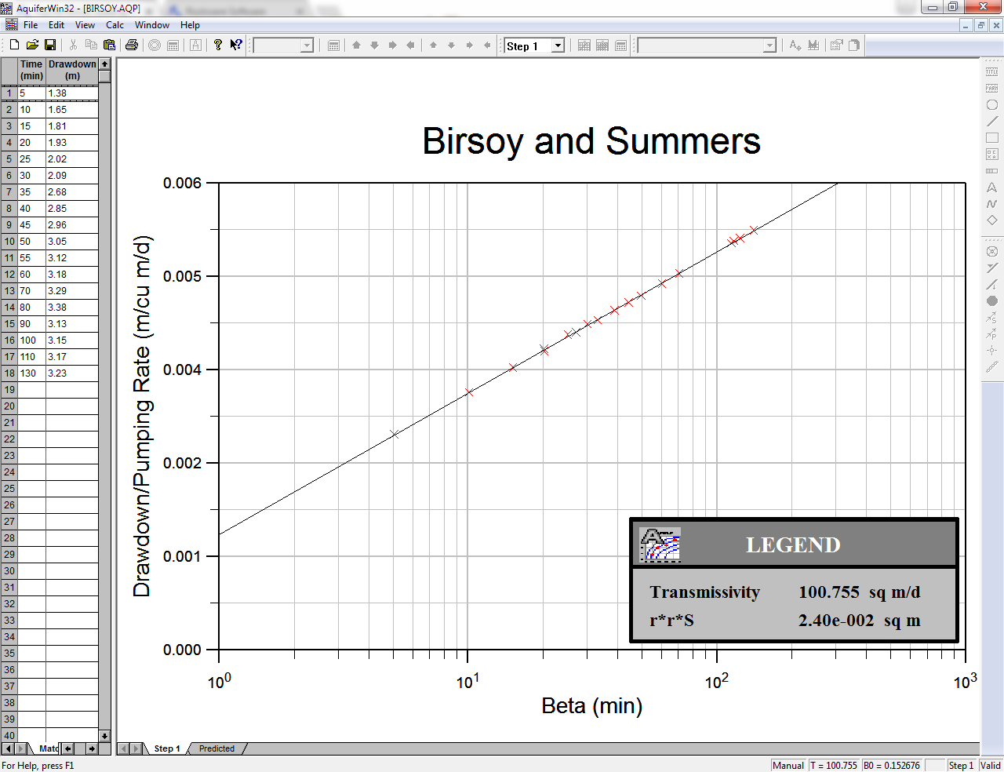Open the Calc menu
The width and height of the screenshot is (1004, 772).
click(115, 25)
